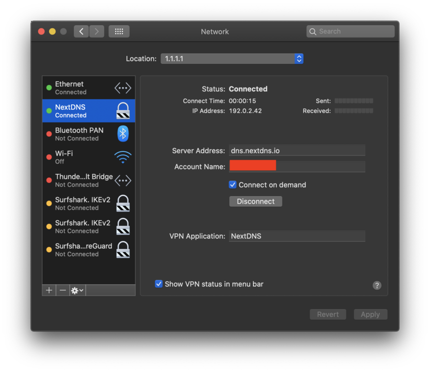Click inside the Server Address field
The image size is (430, 372).
[297, 150]
